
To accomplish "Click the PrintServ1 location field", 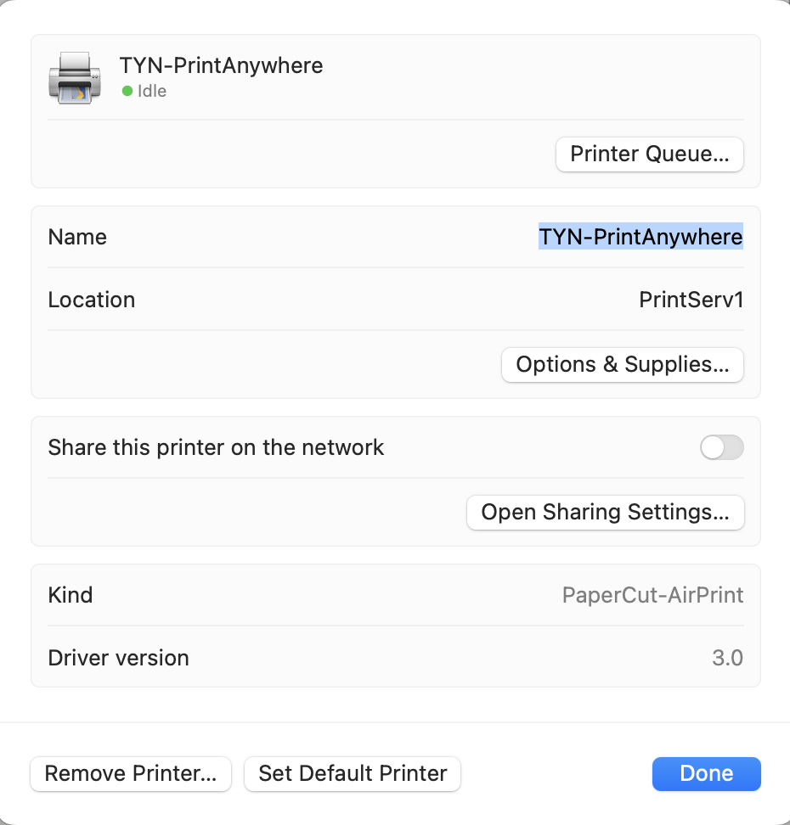I will pyautogui.click(x=691, y=300).
